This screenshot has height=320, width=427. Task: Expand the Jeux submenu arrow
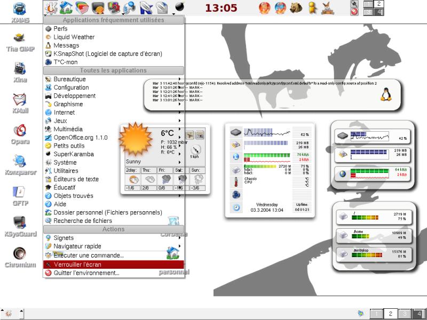click(x=179, y=121)
